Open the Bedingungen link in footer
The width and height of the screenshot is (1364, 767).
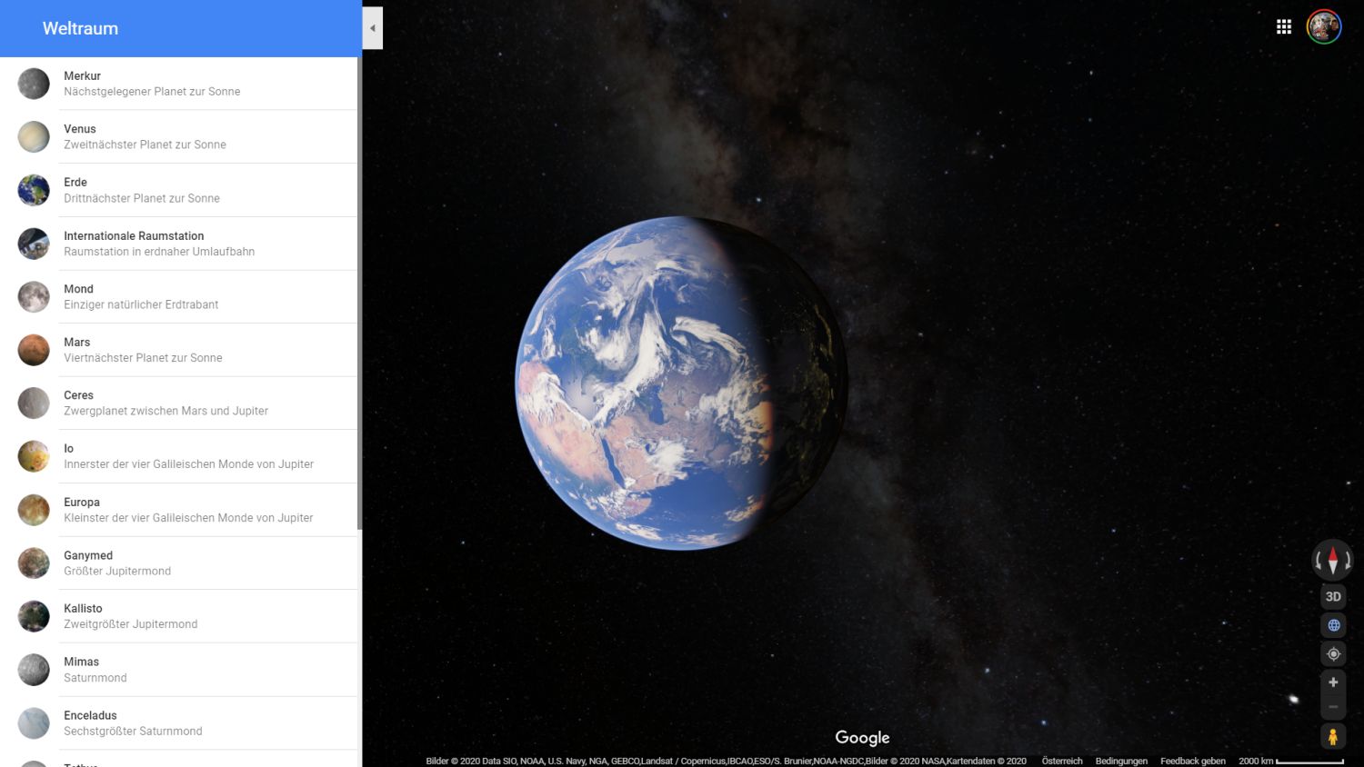[1121, 761]
